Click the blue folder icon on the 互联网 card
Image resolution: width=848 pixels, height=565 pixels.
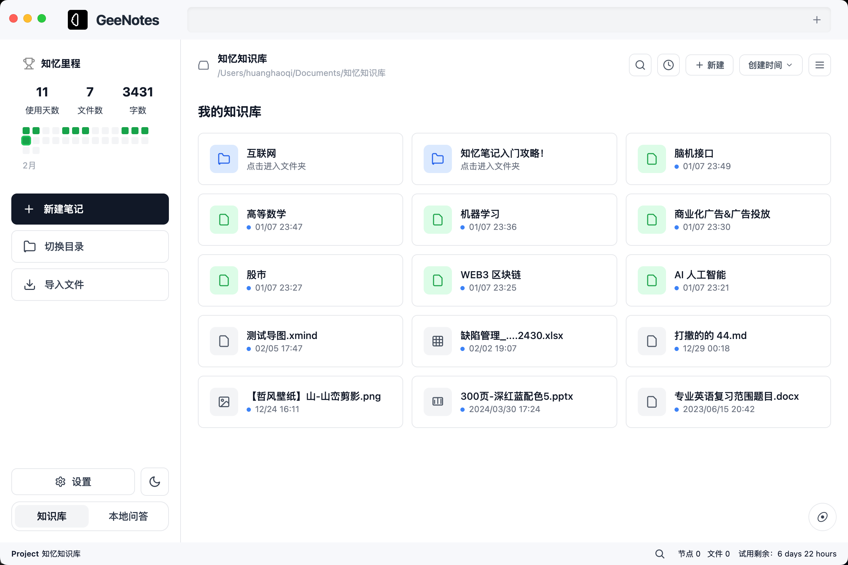point(224,159)
